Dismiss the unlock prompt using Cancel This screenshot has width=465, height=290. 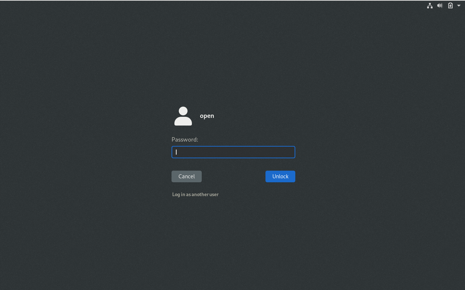click(186, 176)
